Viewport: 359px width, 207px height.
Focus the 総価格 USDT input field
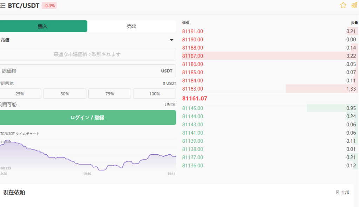[x=88, y=71]
